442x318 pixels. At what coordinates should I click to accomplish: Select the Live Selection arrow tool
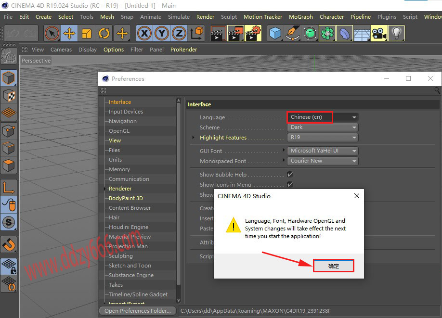52,33
